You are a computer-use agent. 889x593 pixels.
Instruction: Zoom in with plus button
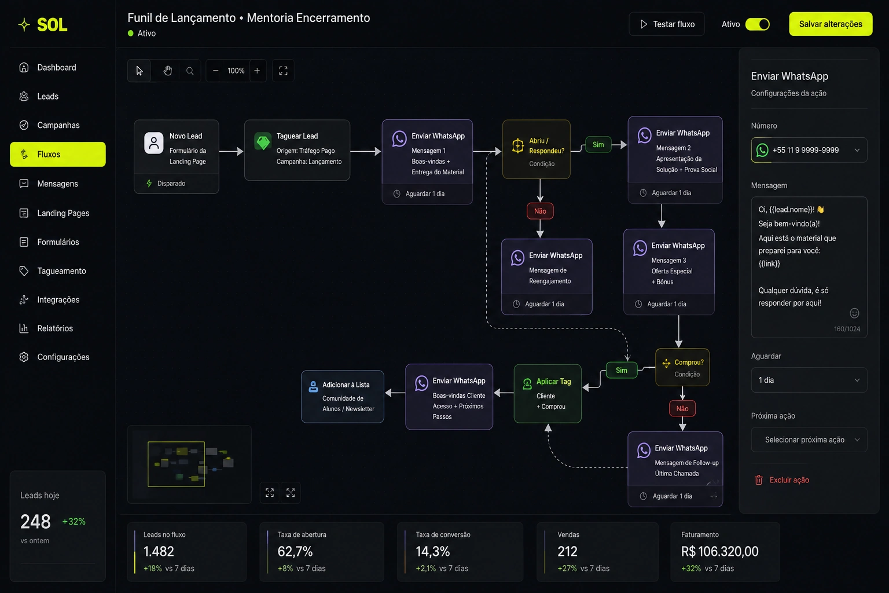[257, 71]
